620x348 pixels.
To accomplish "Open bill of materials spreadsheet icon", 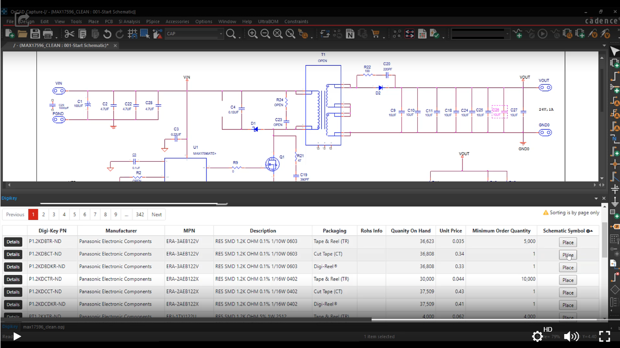I will coord(422,34).
